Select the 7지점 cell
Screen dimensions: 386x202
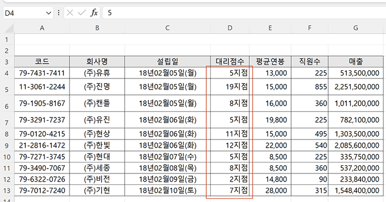[230, 190]
